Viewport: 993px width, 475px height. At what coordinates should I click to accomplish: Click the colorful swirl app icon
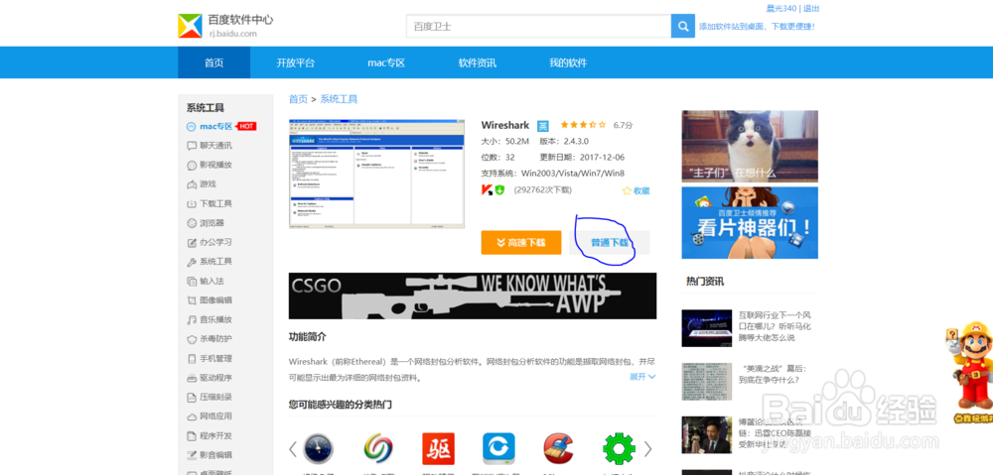pyautogui.click(x=378, y=448)
